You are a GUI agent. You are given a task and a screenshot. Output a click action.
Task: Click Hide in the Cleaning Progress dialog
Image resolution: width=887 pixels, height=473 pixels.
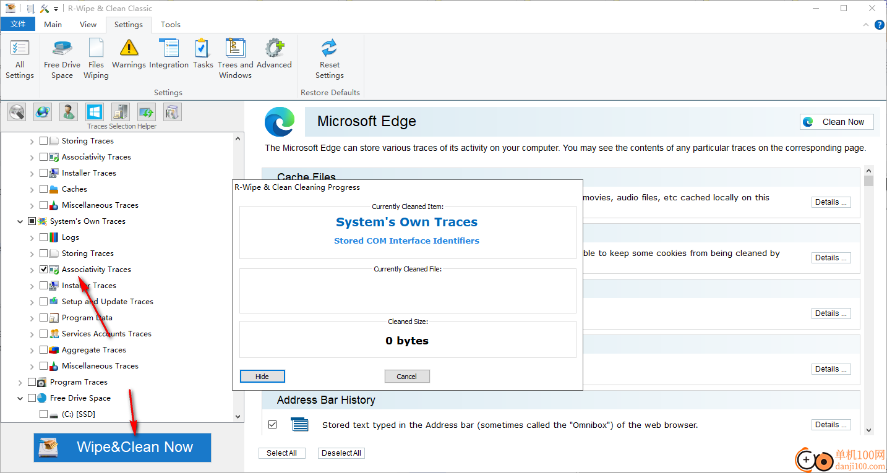tap(262, 376)
